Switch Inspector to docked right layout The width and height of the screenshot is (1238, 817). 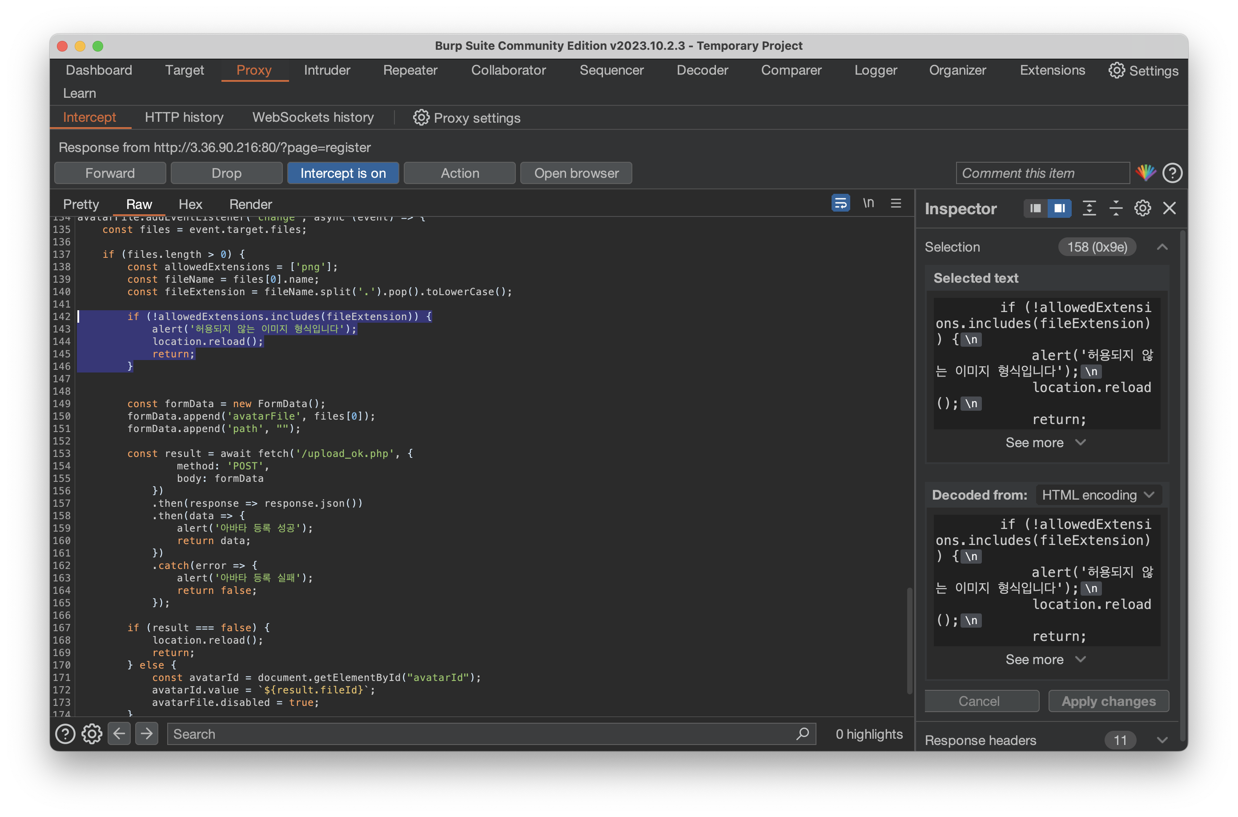tap(1060, 208)
